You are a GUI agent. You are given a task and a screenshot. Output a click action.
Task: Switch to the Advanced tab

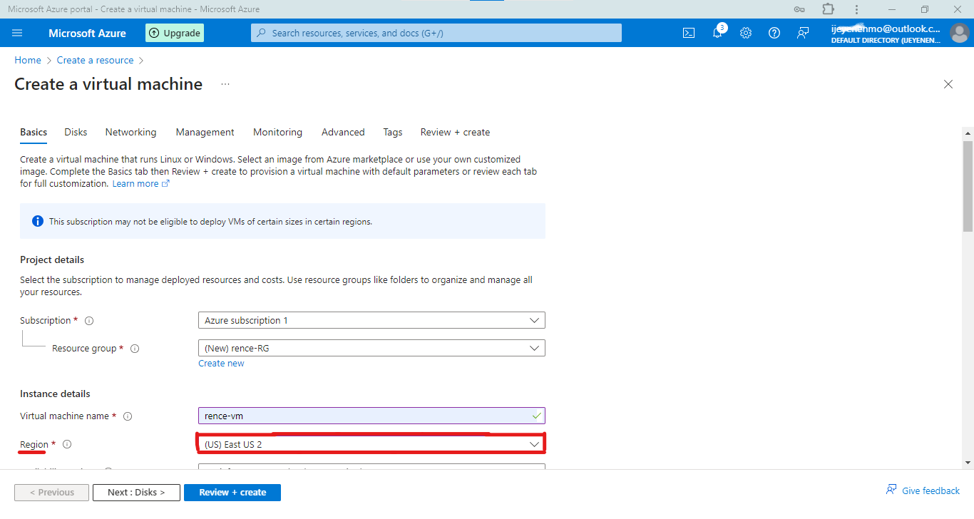(343, 133)
